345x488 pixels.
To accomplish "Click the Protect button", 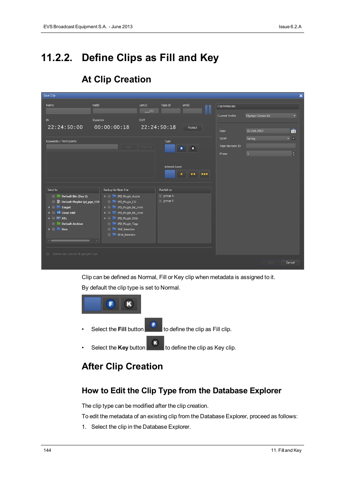I will coord(192,128).
